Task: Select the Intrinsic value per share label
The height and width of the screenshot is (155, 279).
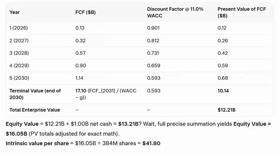Action: [37, 143]
